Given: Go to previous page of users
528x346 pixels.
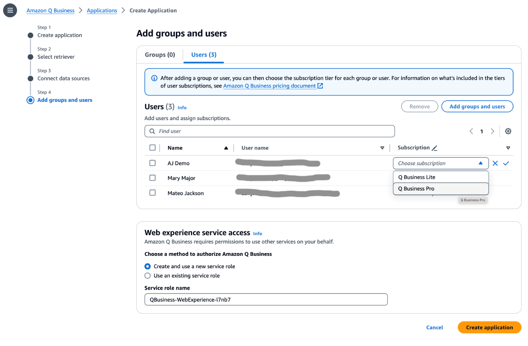Looking at the screenshot, I should coord(471,131).
